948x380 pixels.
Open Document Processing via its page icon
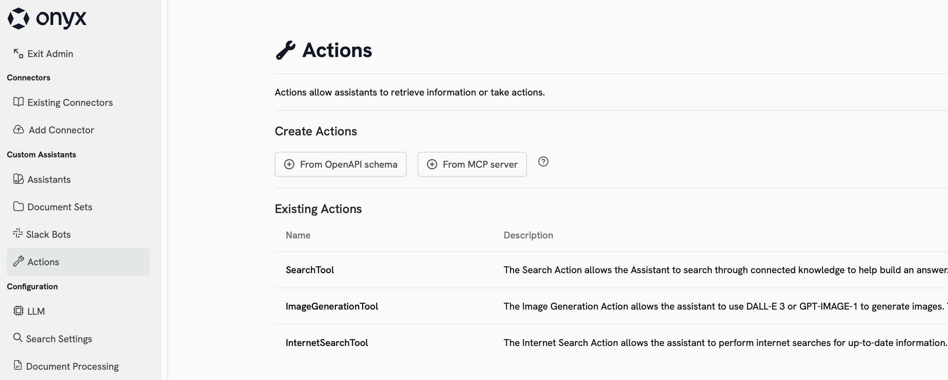point(18,366)
